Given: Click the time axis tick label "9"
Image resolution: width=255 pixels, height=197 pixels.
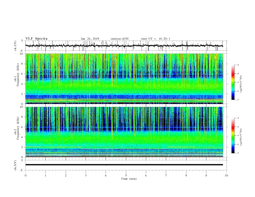Looking at the screenshot, I should pyautogui.click(x=206, y=175).
